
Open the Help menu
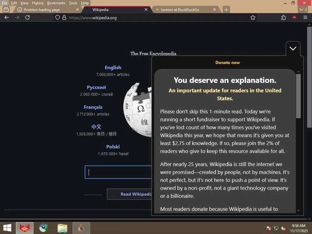coord(85,3)
